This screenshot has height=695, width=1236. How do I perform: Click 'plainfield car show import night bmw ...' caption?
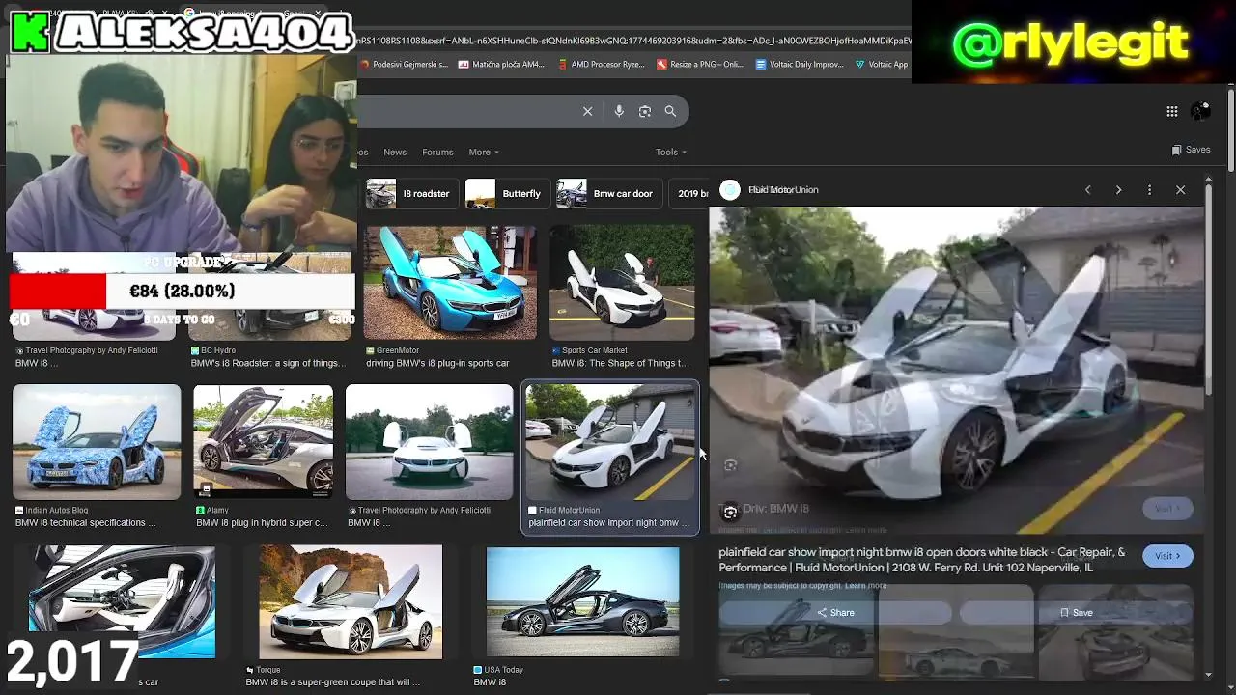(x=609, y=522)
